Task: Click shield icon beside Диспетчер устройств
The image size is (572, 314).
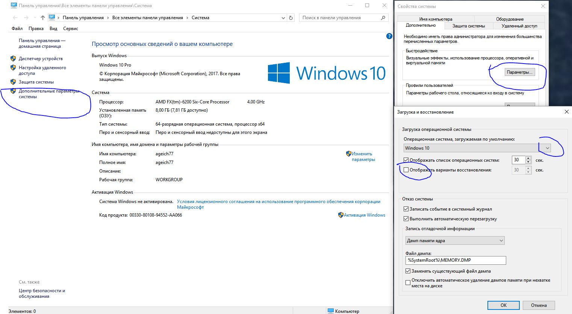Action: [13, 59]
